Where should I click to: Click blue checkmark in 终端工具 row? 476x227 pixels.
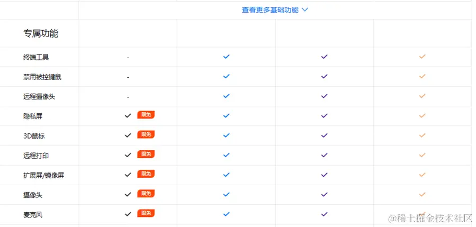tap(226, 57)
